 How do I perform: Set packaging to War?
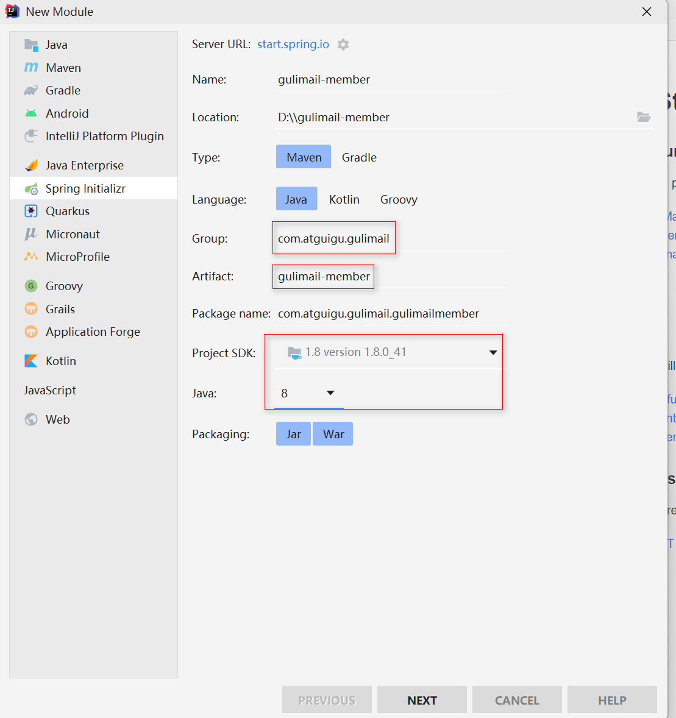pyautogui.click(x=333, y=433)
